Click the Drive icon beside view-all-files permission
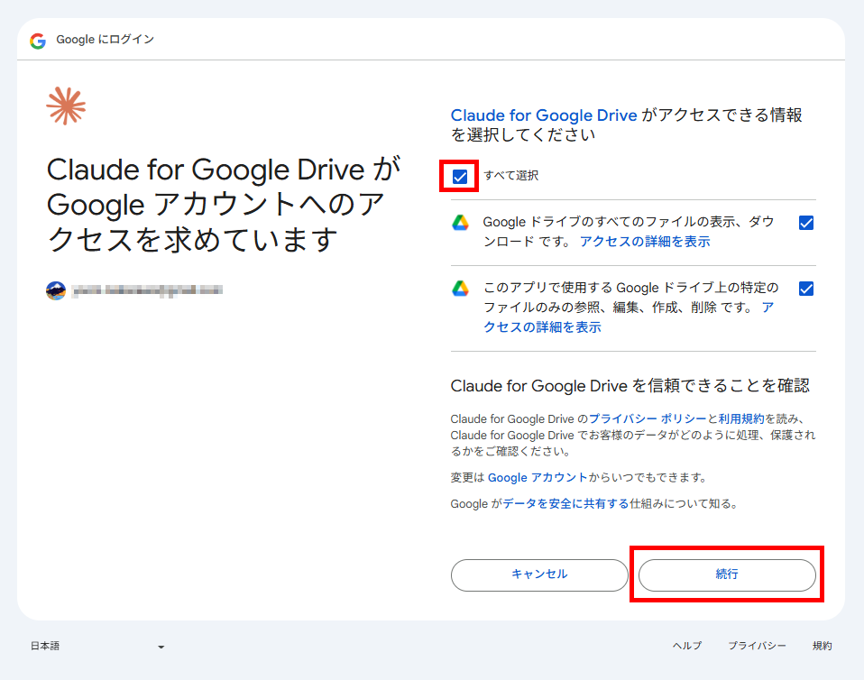Screen dimensions: 864x680 [461, 223]
